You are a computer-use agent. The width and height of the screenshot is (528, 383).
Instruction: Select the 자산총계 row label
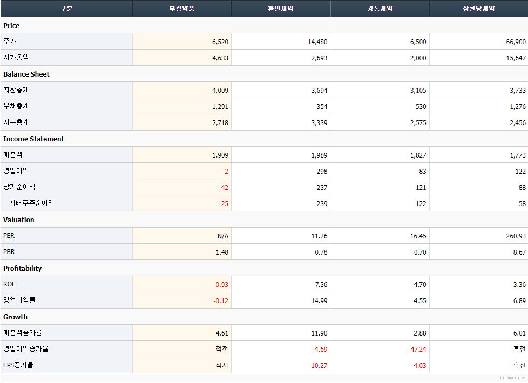(66, 90)
